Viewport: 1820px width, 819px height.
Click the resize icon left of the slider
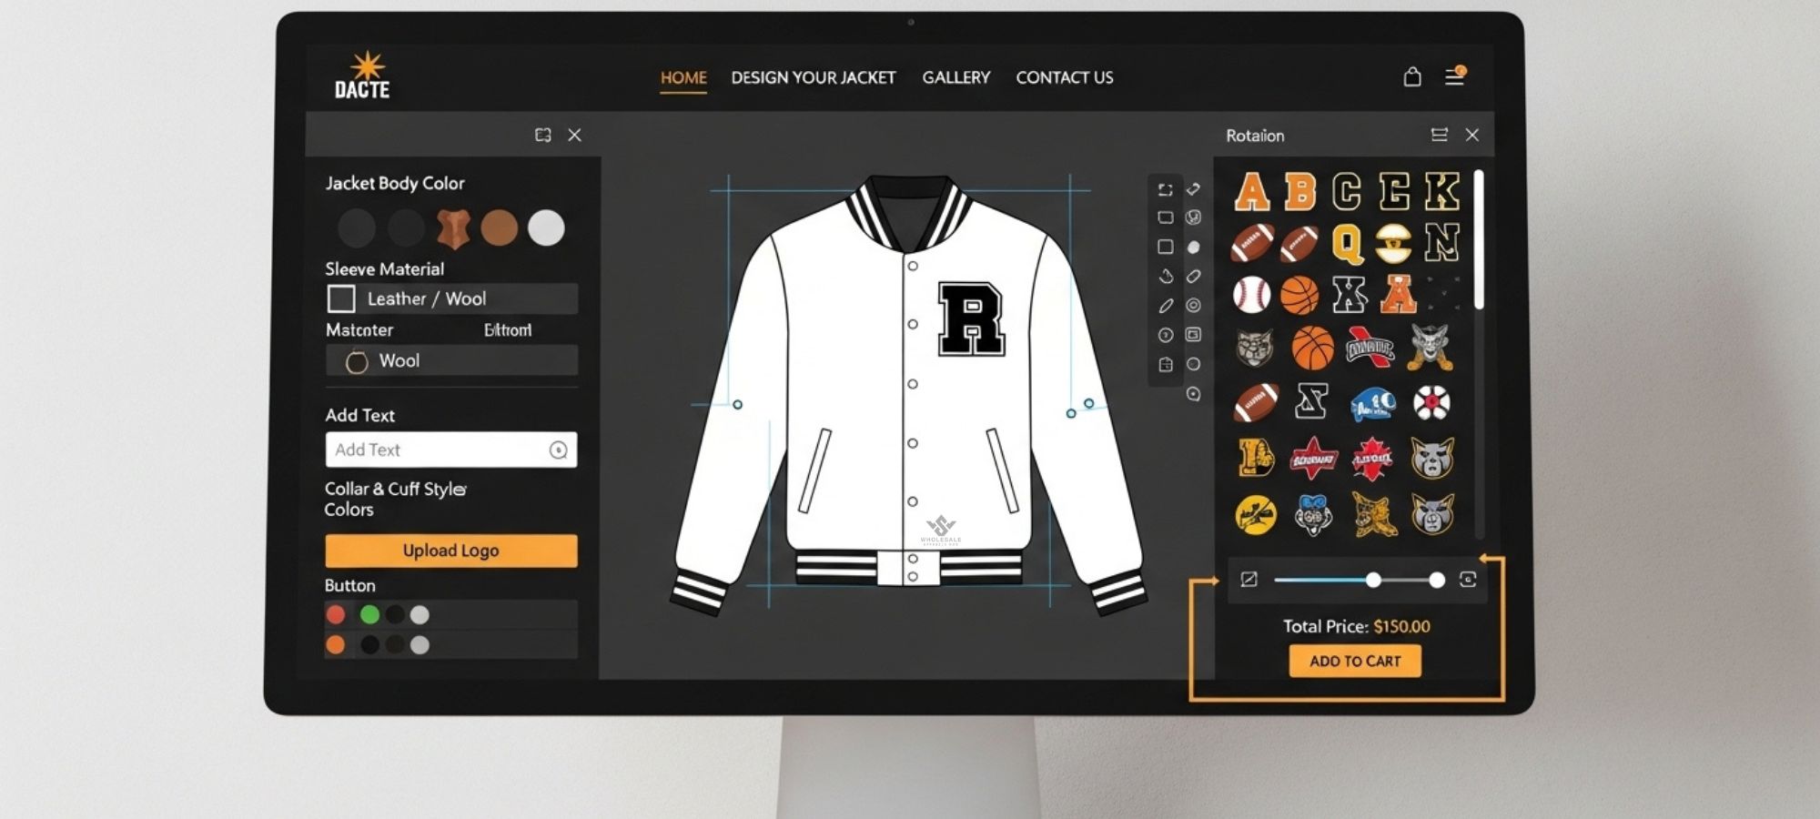[x=1249, y=580]
